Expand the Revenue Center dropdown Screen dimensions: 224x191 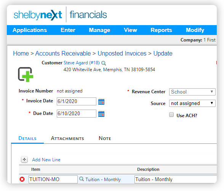[x=192, y=92]
